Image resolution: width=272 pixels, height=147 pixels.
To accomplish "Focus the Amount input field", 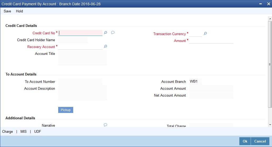I will click(x=211, y=41).
